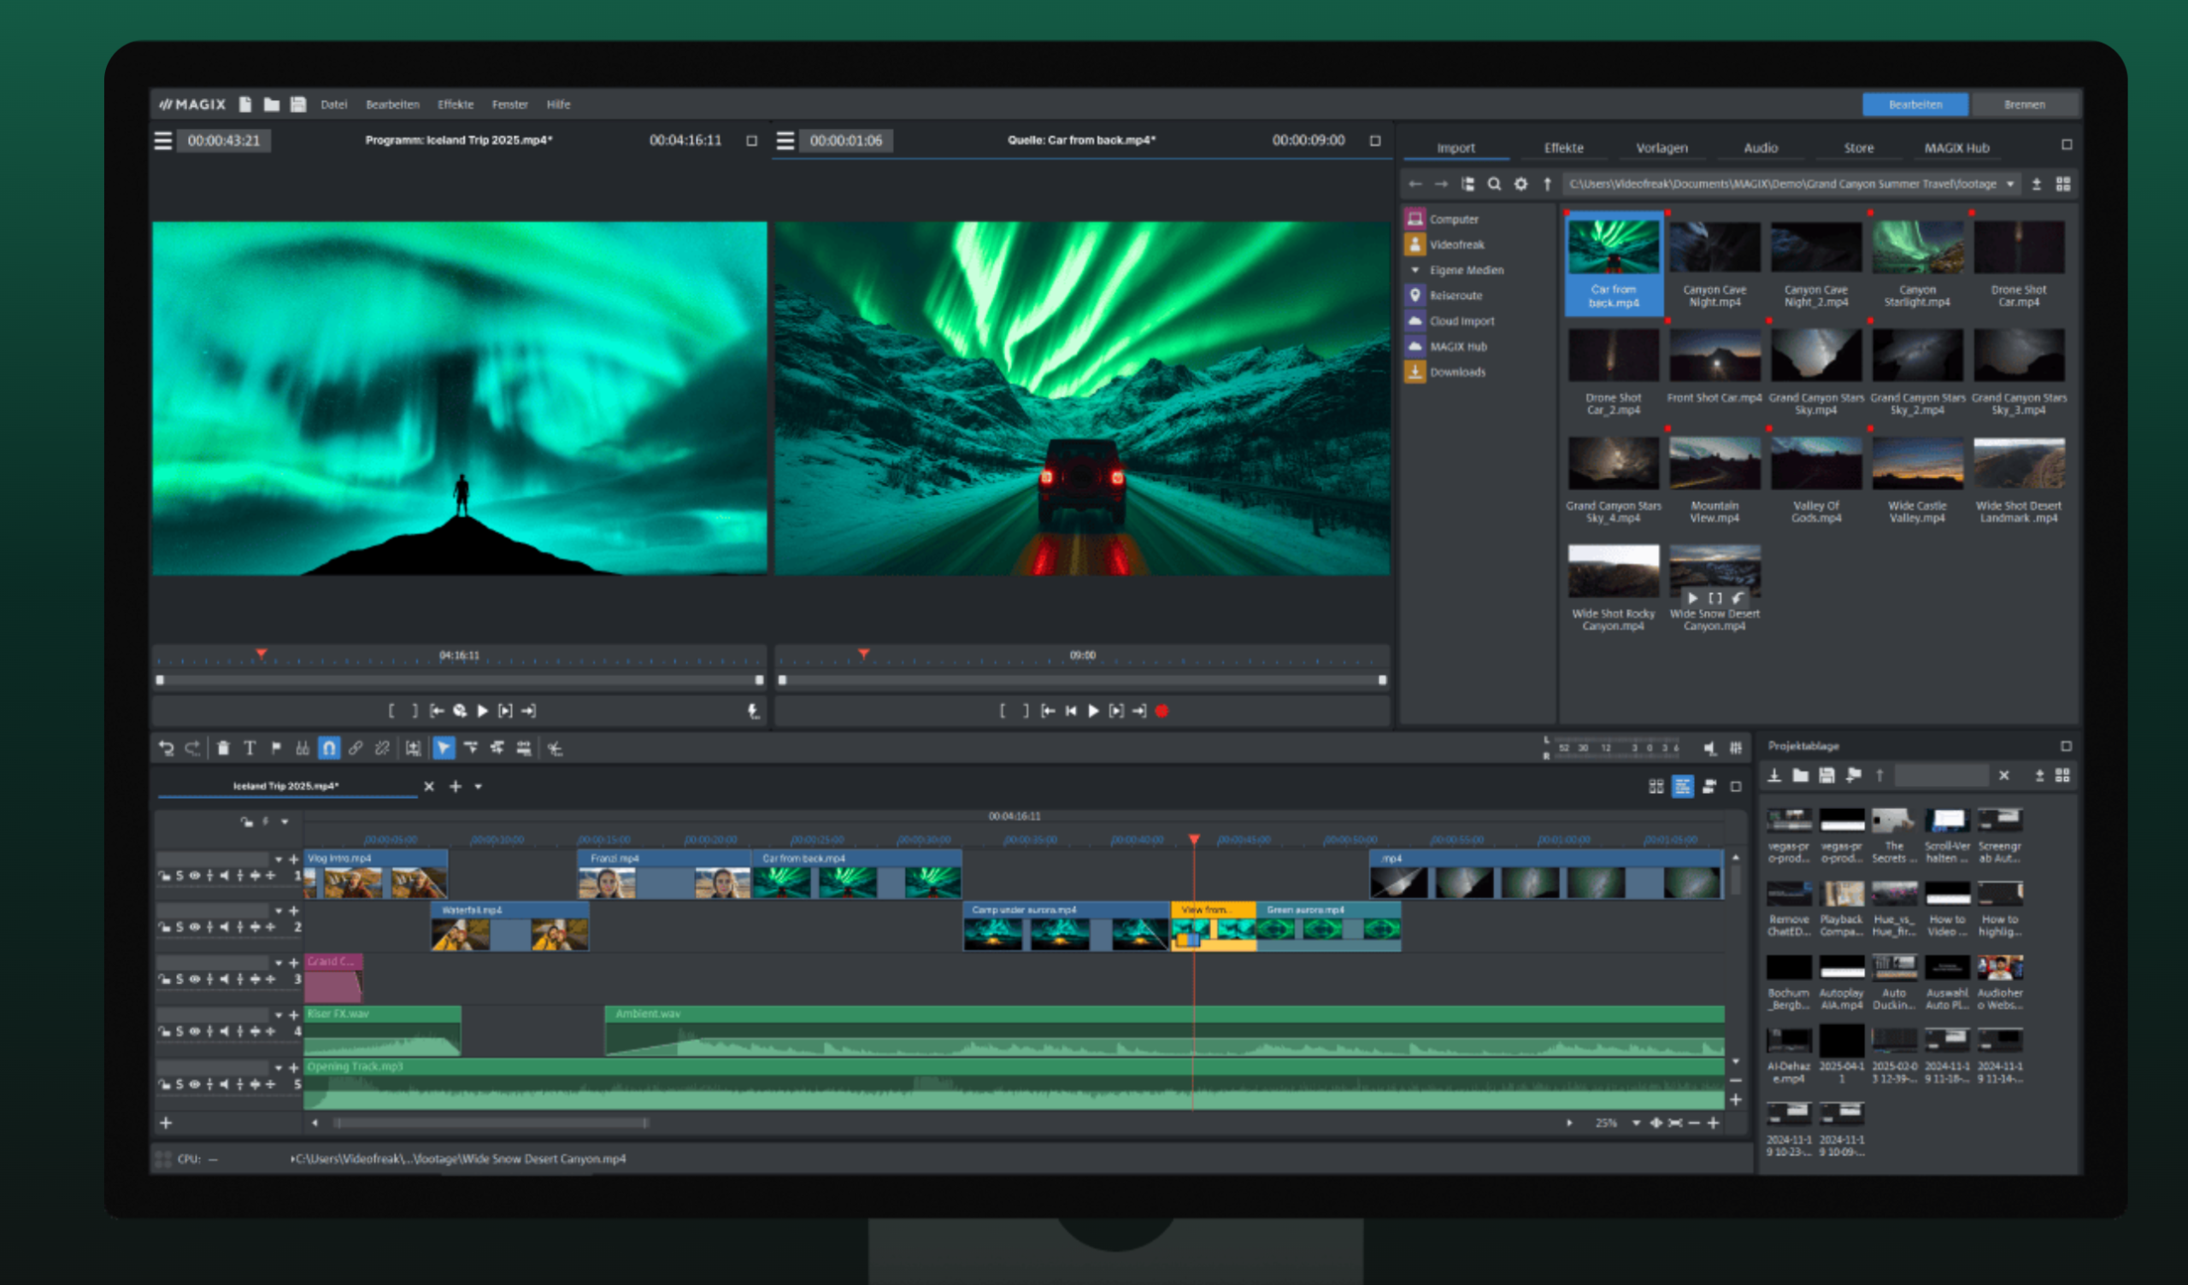Switch to the Vorlagen tab
This screenshot has height=1285, width=2188.
pyautogui.click(x=1662, y=148)
